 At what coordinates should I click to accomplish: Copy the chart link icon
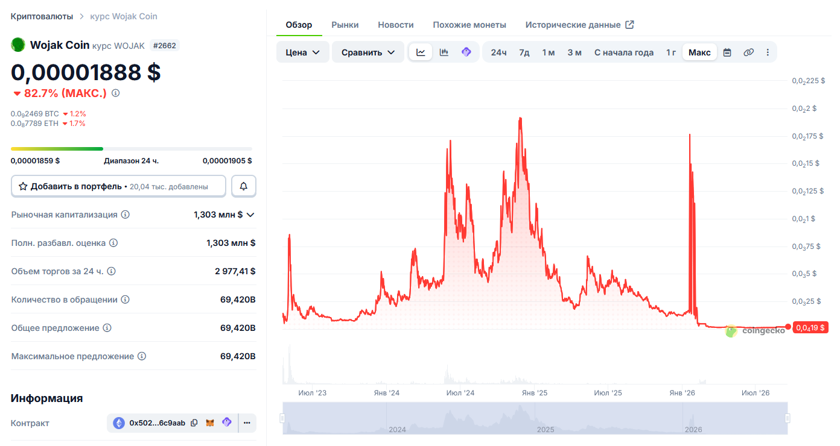[748, 52]
